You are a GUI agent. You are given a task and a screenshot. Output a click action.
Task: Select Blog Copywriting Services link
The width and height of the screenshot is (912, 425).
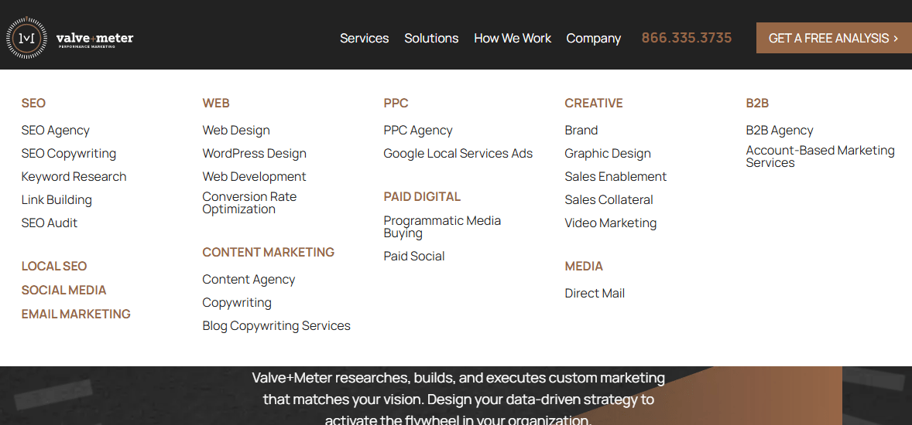tap(276, 326)
